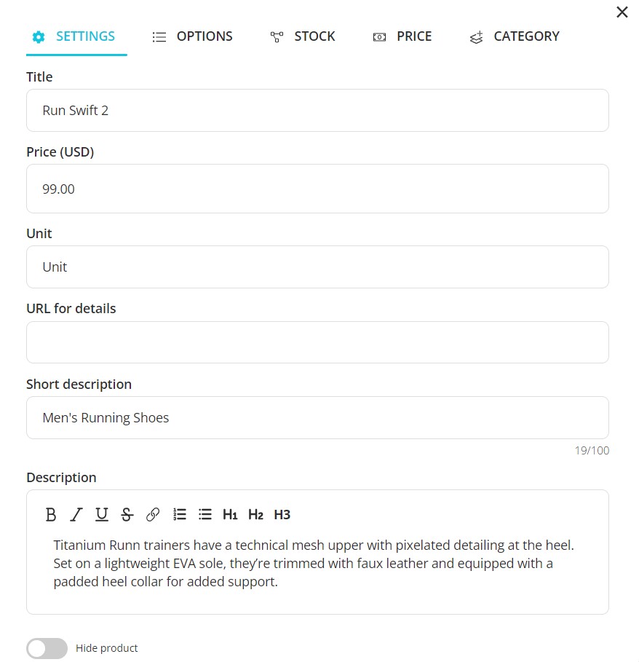Image resolution: width=639 pixels, height=662 pixels.
Task: Create a numbered list in description
Action: (180, 515)
